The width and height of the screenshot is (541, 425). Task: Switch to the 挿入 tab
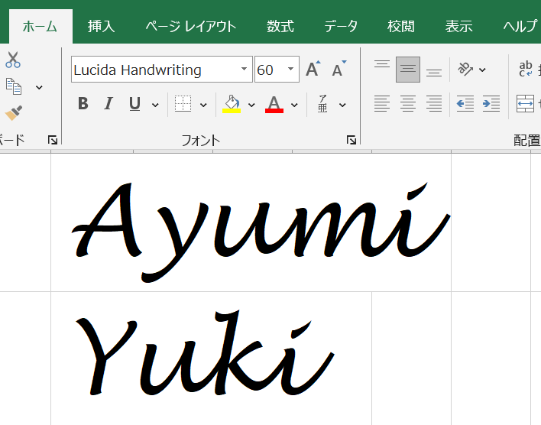pyautogui.click(x=101, y=26)
